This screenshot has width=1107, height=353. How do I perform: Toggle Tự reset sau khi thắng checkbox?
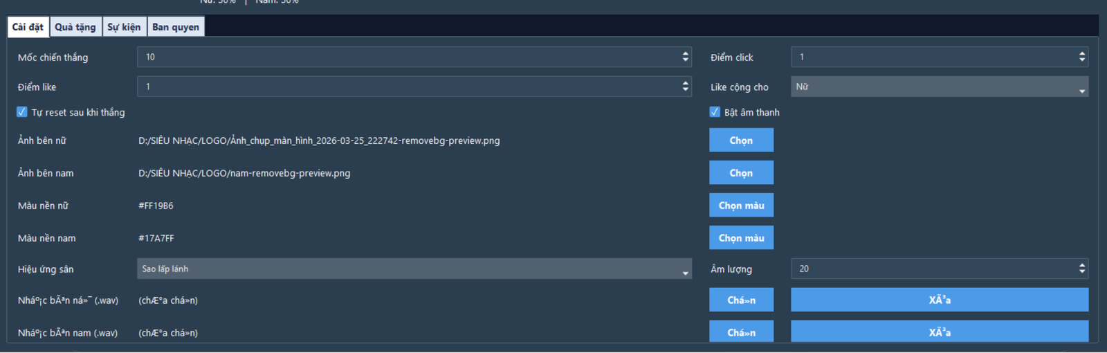pos(22,112)
